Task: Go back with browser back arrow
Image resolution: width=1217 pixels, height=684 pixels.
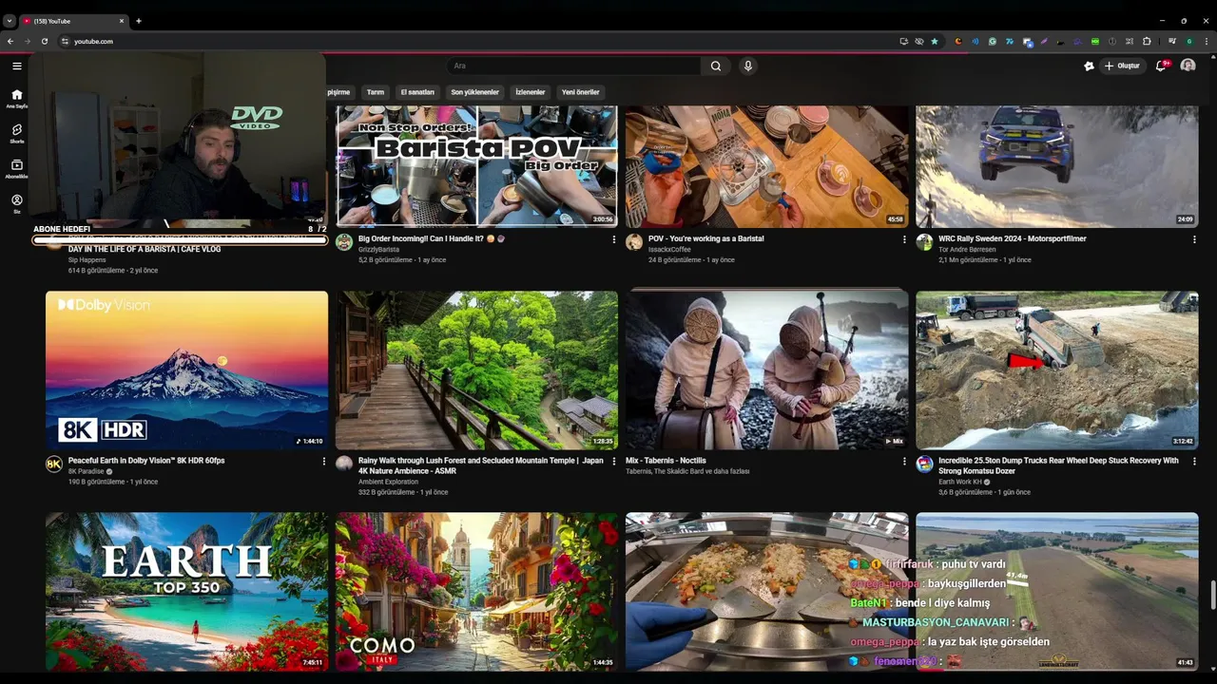Action: pos(10,41)
